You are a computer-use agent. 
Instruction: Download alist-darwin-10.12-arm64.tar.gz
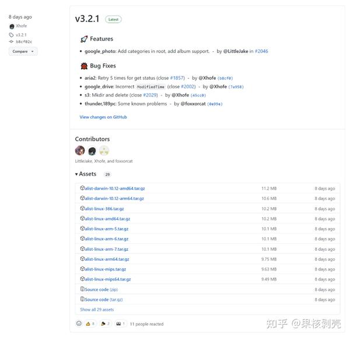point(114,198)
